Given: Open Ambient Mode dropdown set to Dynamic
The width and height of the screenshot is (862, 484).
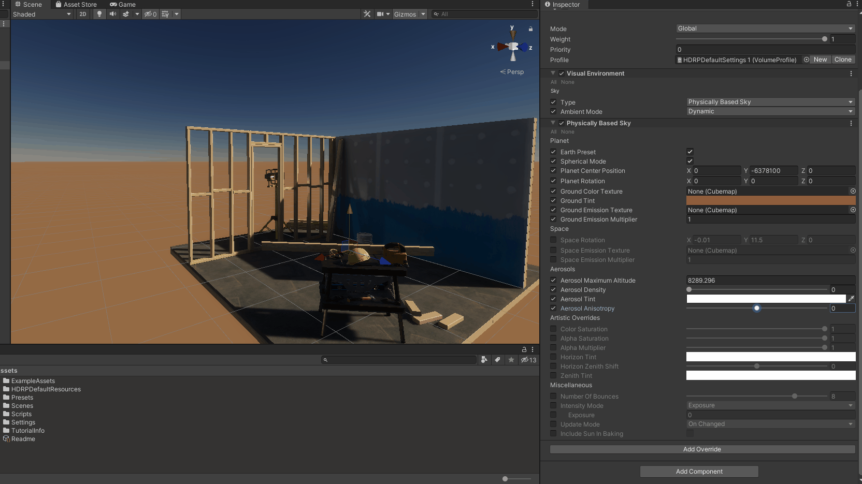Looking at the screenshot, I should [771, 111].
